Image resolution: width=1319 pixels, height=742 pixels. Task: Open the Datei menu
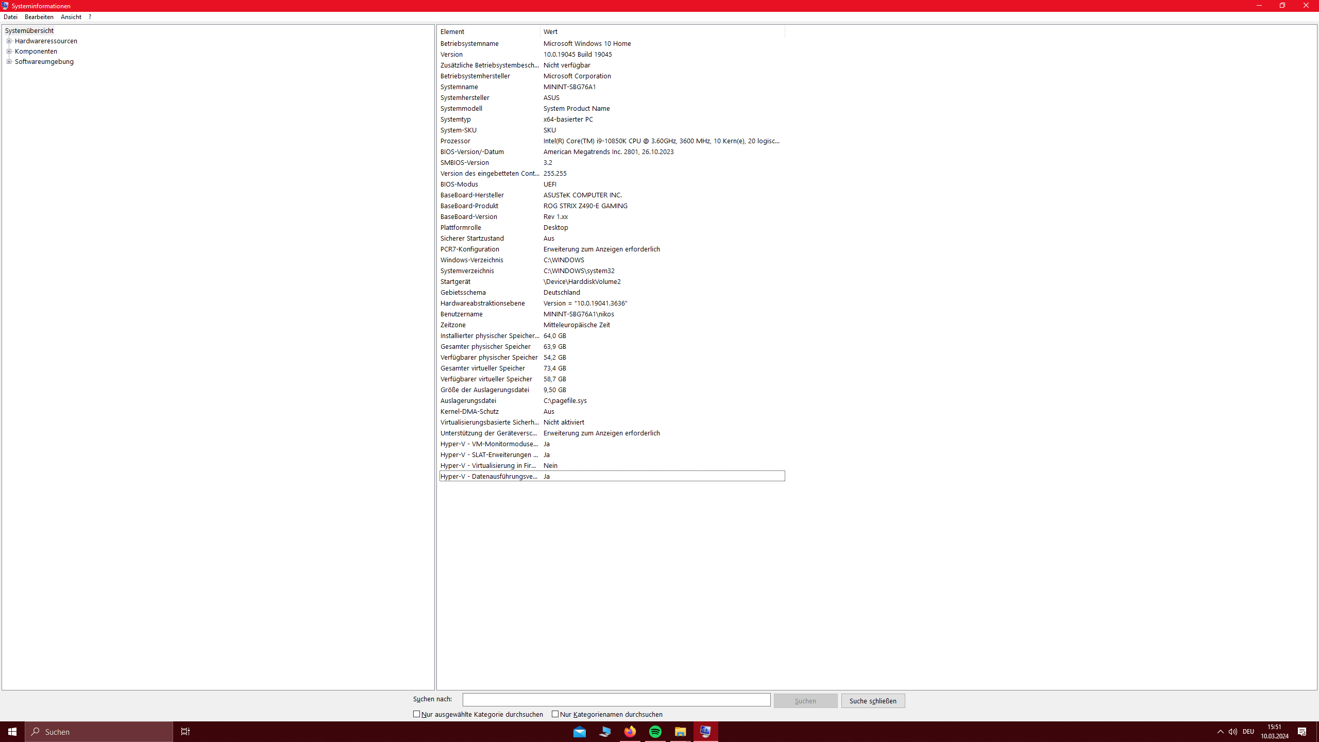[x=10, y=17]
